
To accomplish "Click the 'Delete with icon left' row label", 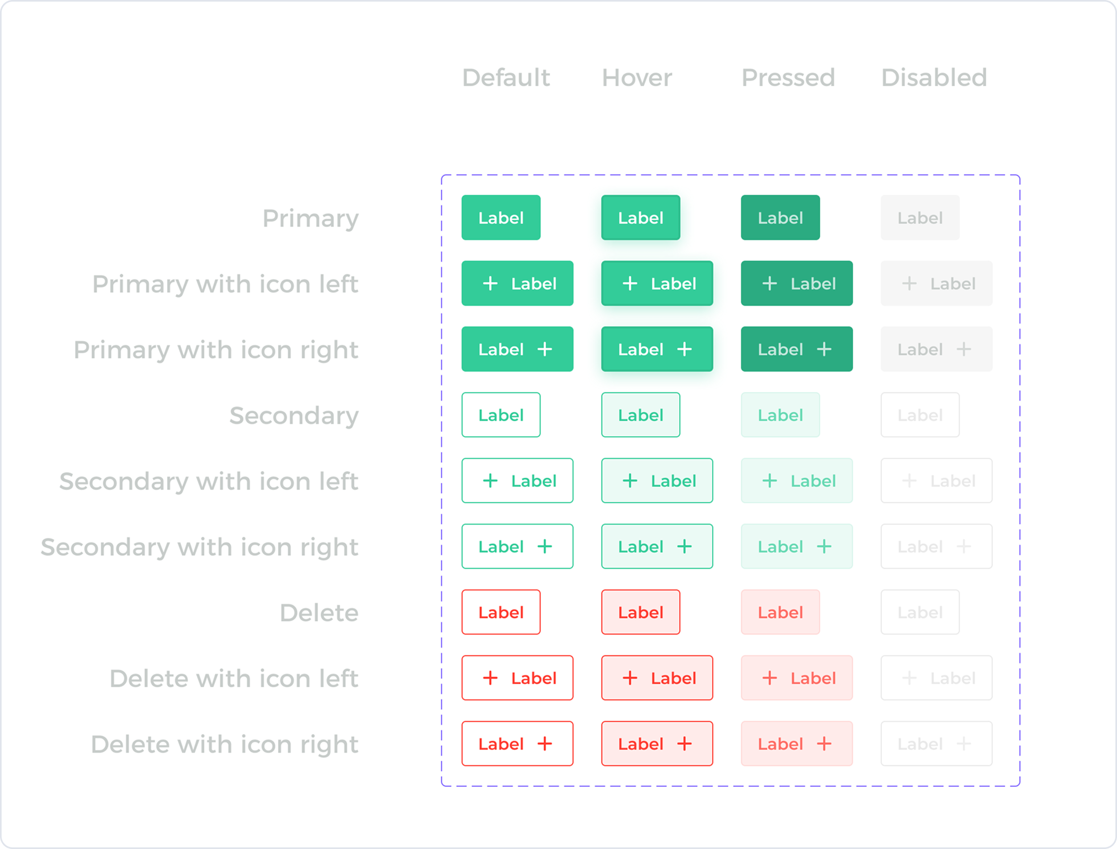I will (x=234, y=679).
